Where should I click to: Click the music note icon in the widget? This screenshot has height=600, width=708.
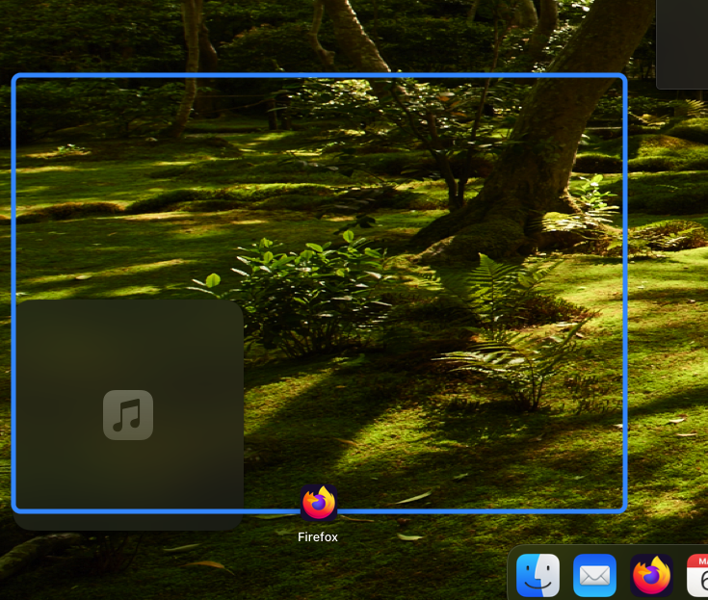tap(128, 415)
